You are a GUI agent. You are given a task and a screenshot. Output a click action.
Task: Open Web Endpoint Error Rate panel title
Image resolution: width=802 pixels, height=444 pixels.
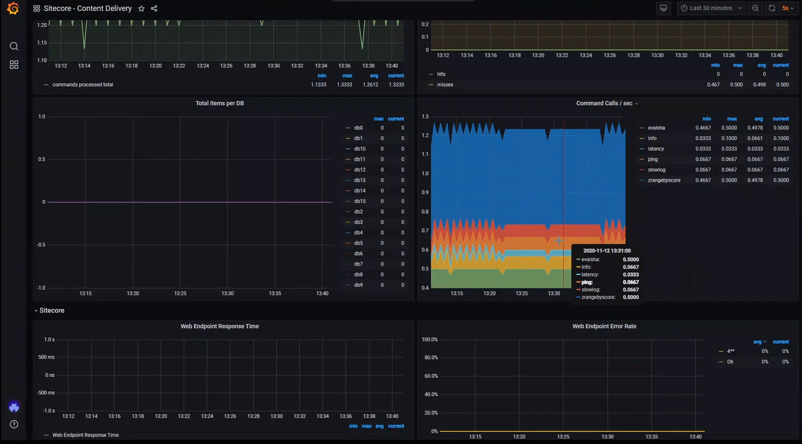[604, 327]
